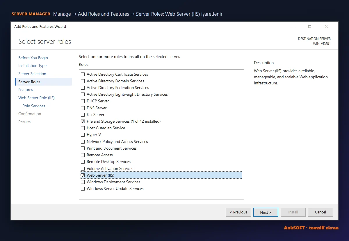Go to the Role Services sub-step
Viewport: 349px width, 241px height.
[x=34, y=106]
